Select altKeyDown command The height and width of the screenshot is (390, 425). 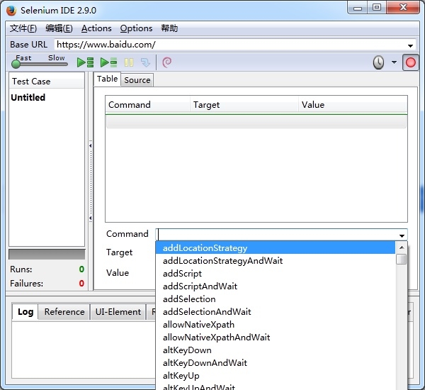[276, 350]
